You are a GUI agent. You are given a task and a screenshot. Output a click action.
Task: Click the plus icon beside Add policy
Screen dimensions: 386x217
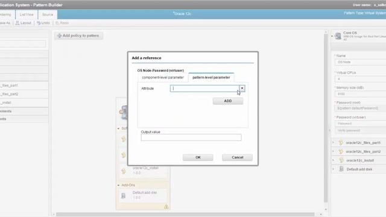click(59, 36)
